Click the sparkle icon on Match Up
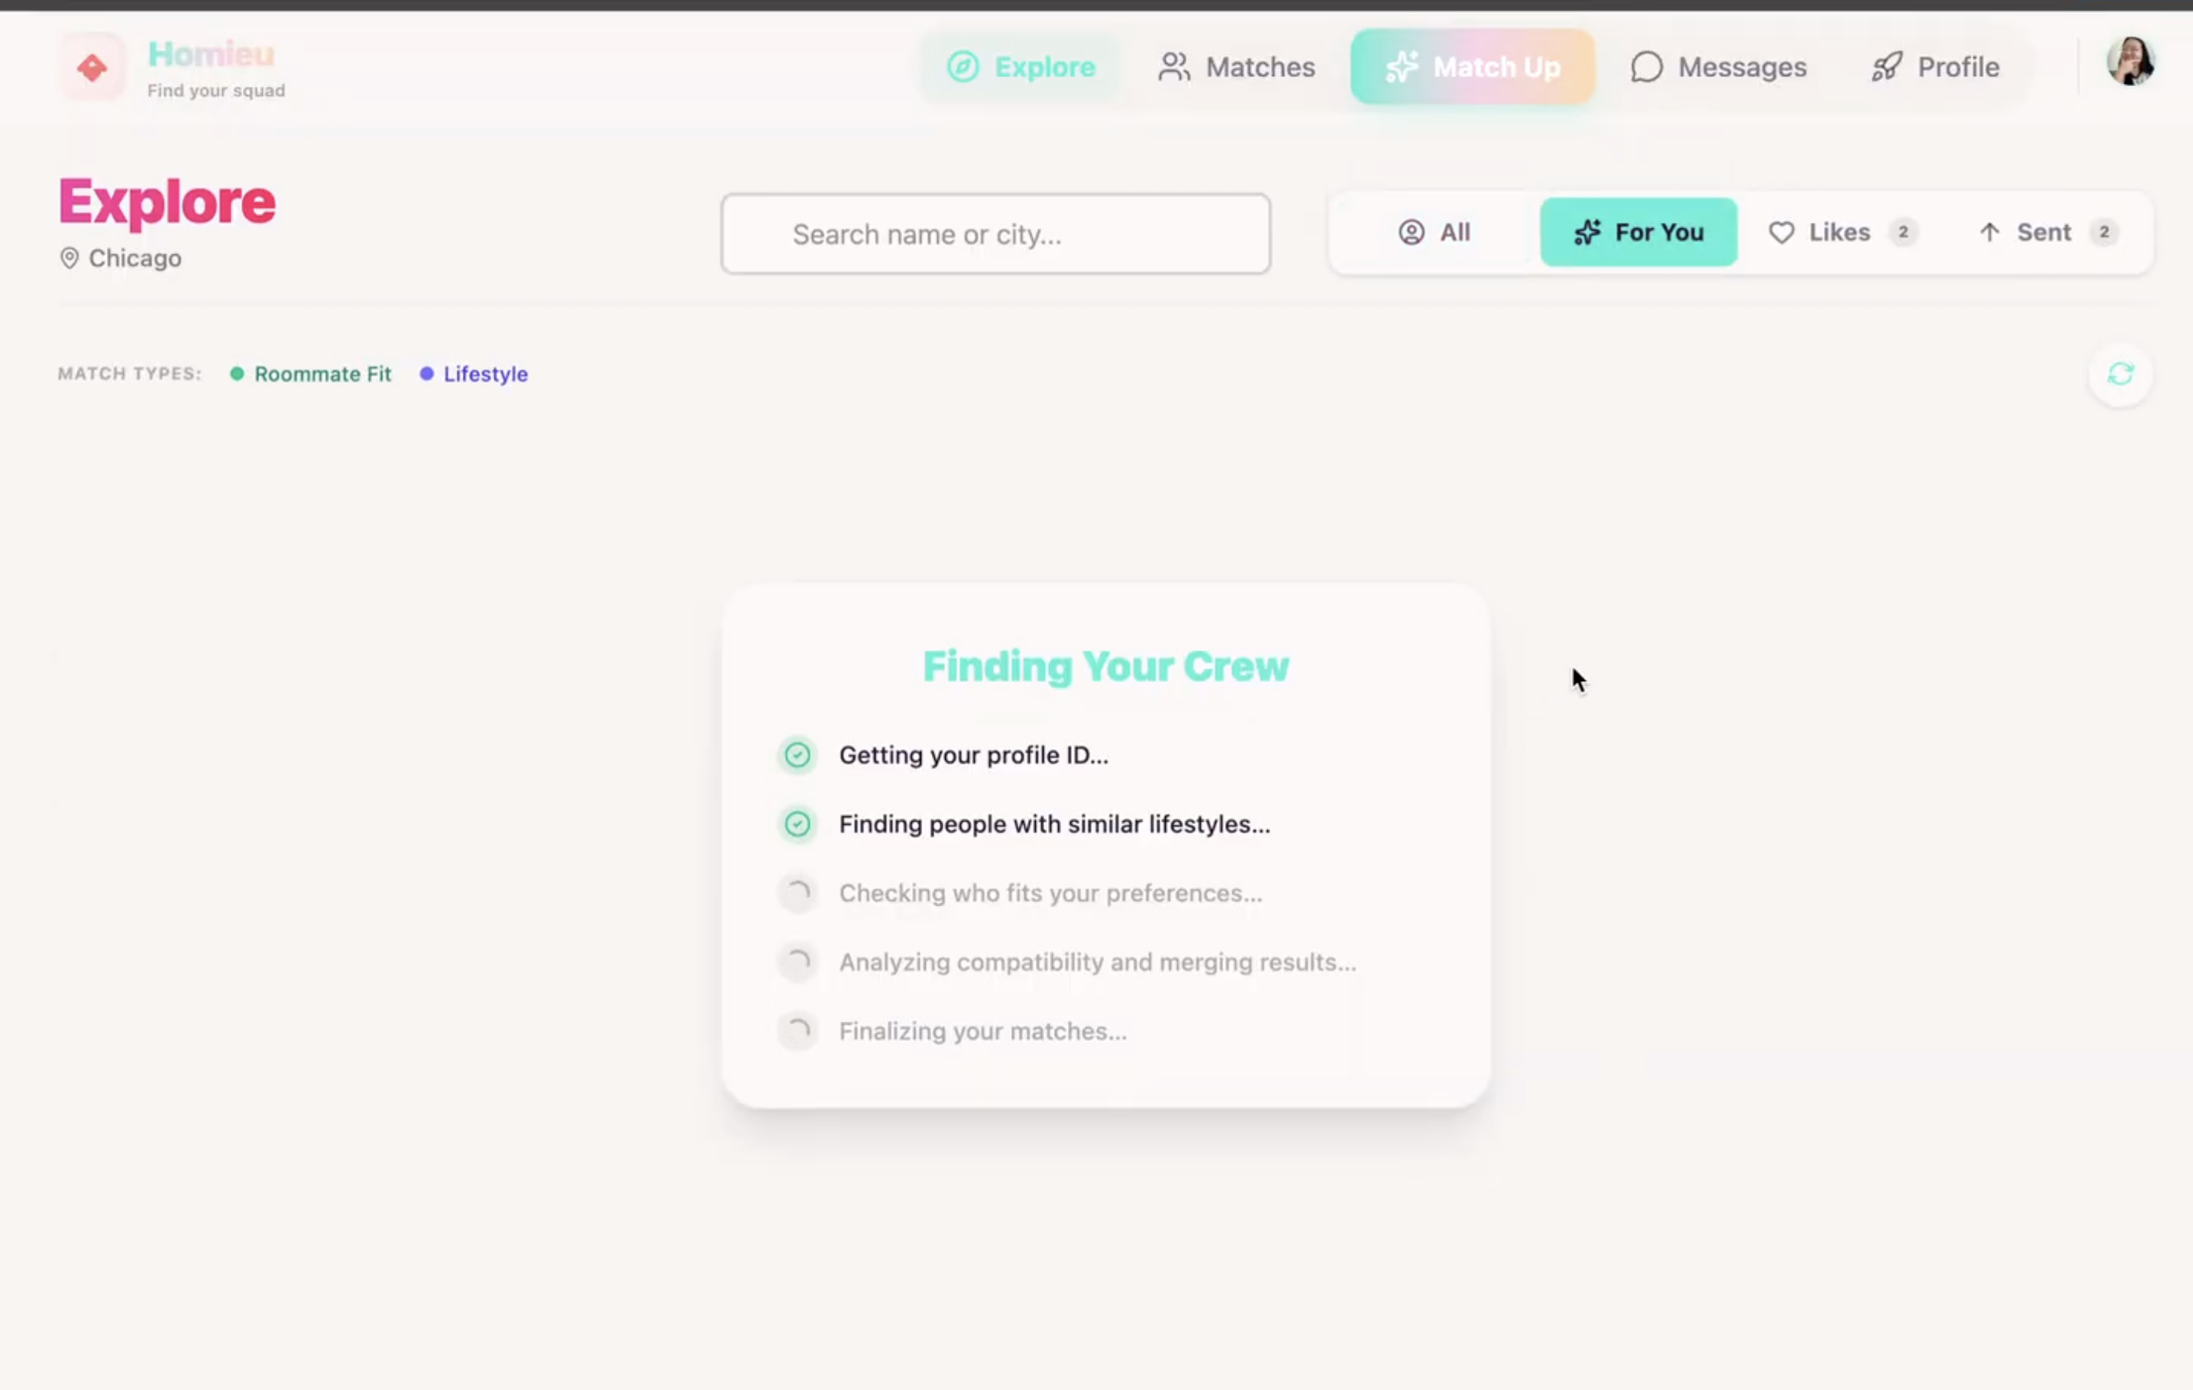This screenshot has height=1390, width=2193. pos(1402,68)
